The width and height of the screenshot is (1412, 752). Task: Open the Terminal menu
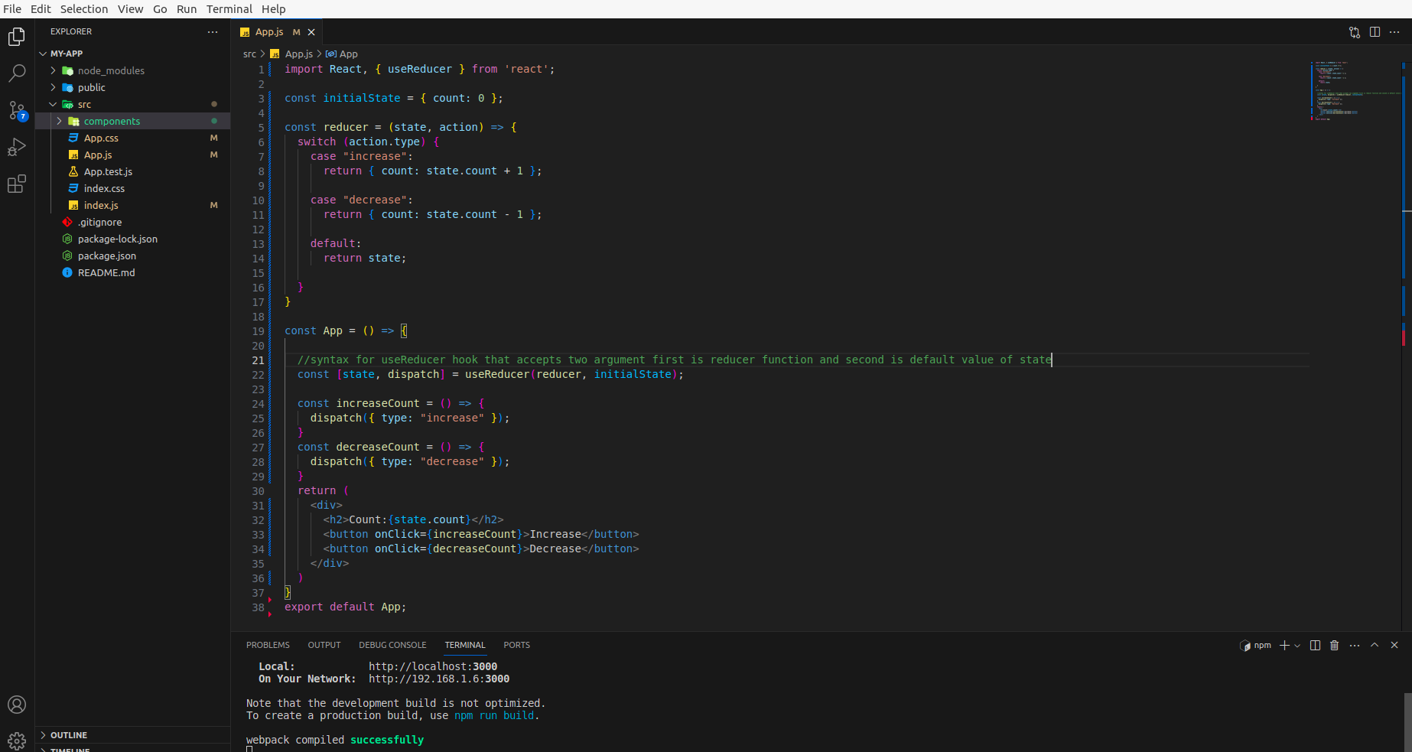229,9
